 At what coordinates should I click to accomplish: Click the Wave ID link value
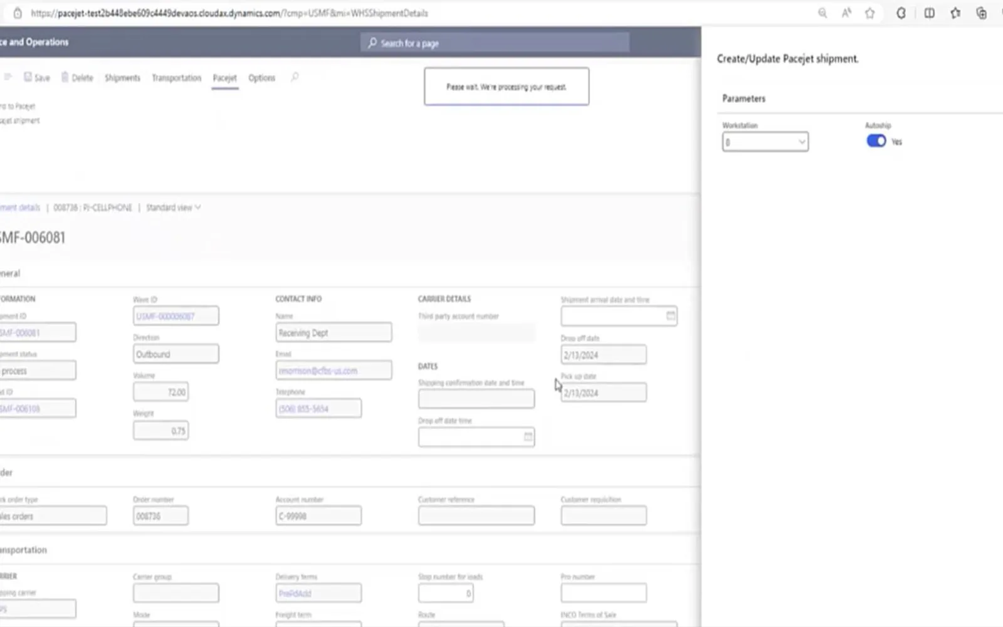coord(165,317)
